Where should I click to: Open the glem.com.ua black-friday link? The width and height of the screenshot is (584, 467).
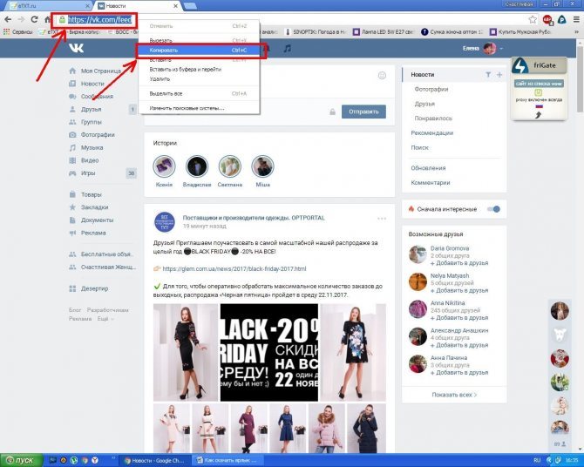(234, 268)
